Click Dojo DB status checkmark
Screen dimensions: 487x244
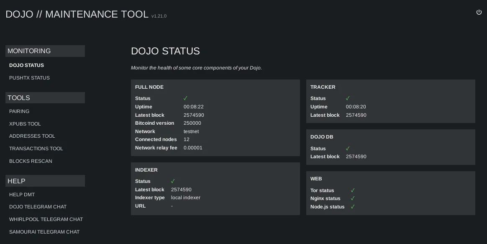pyautogui.click(x=348, y=148)
